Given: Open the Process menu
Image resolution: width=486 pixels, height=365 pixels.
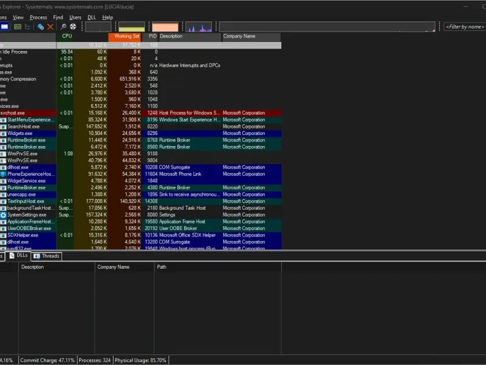Looking at the screenshot, I should (38, 18).
